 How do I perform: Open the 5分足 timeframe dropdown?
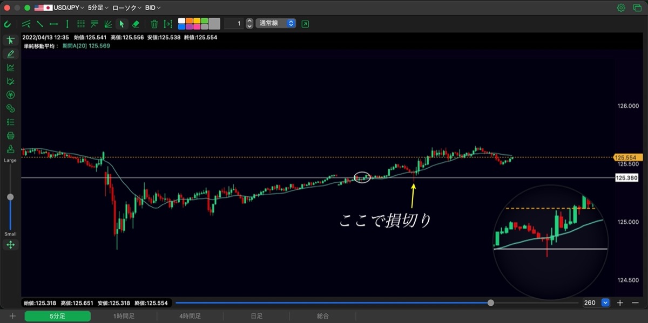(x=98, y=8)
